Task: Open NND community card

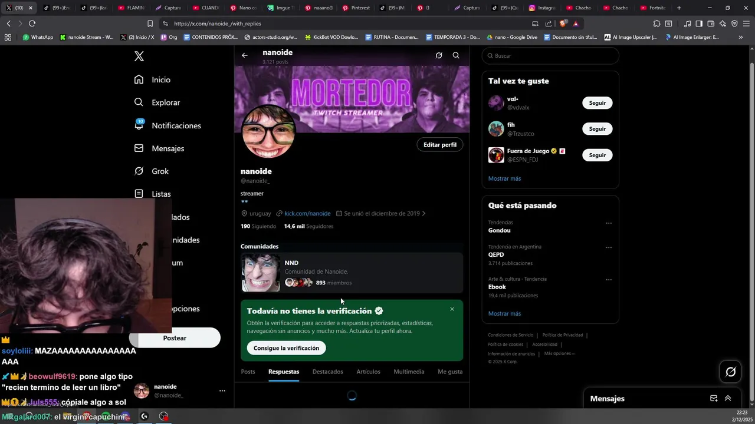Action: pyautogui.click(x=352, y=273)
